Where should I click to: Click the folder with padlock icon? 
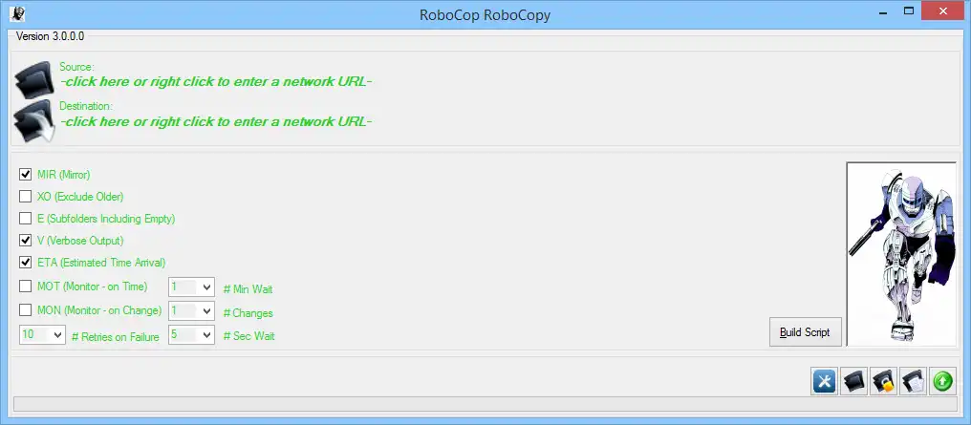click(x=884, y=382)
